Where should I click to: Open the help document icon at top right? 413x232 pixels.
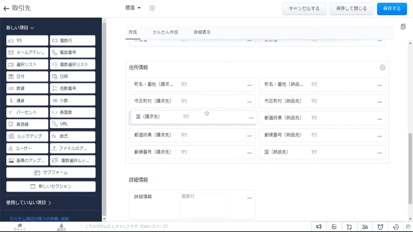point(403,27)
